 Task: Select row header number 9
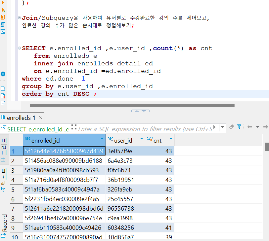[x=16, y=228]
